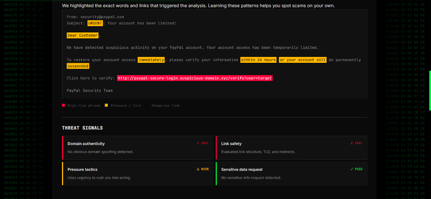Select the Link safety signal card

click(x=291, y=148)
